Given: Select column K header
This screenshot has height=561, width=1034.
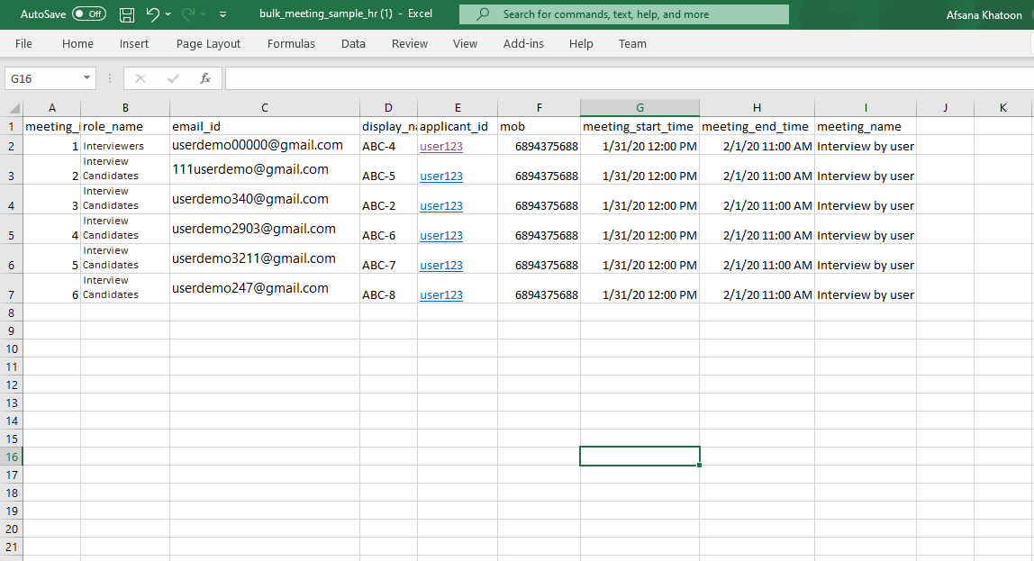Looking at the screenshot, I should [1003, 107].
